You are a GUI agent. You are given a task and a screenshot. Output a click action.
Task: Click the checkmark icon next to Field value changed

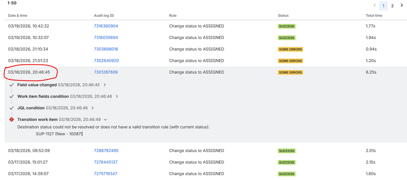tap(11, 85)
